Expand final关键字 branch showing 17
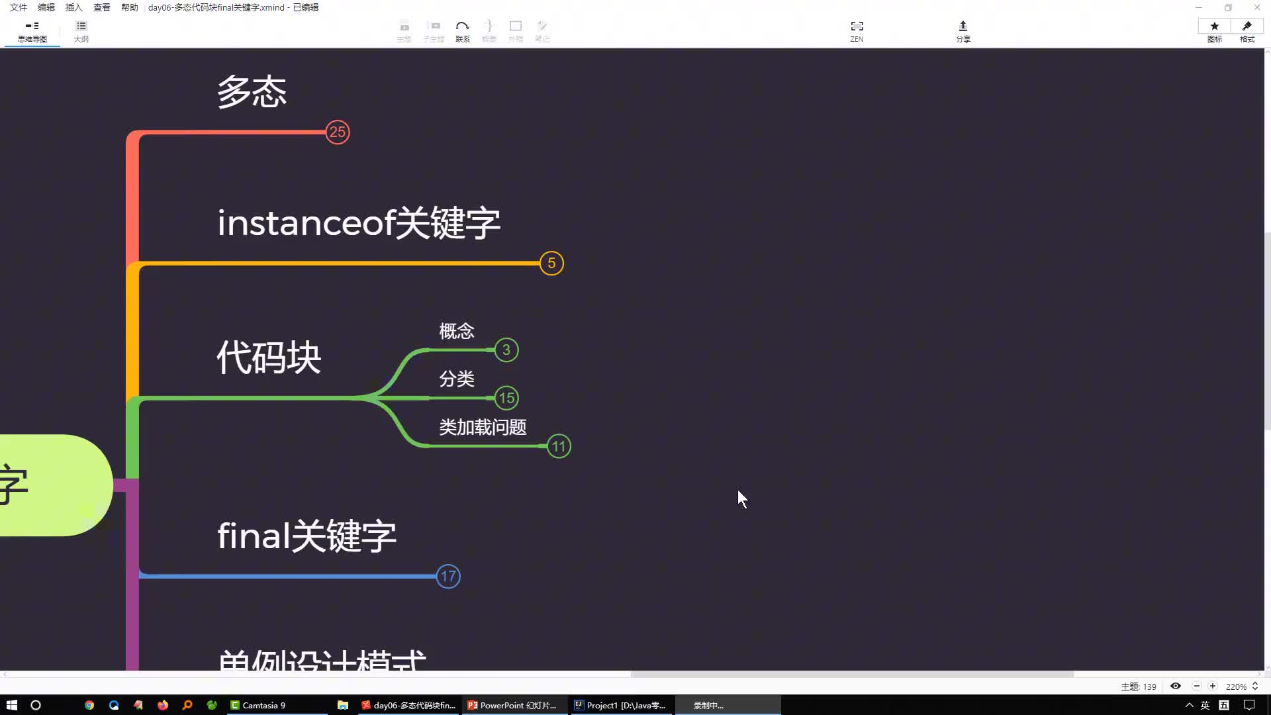This screenshot has width=1271, height=715. (448, 576)
